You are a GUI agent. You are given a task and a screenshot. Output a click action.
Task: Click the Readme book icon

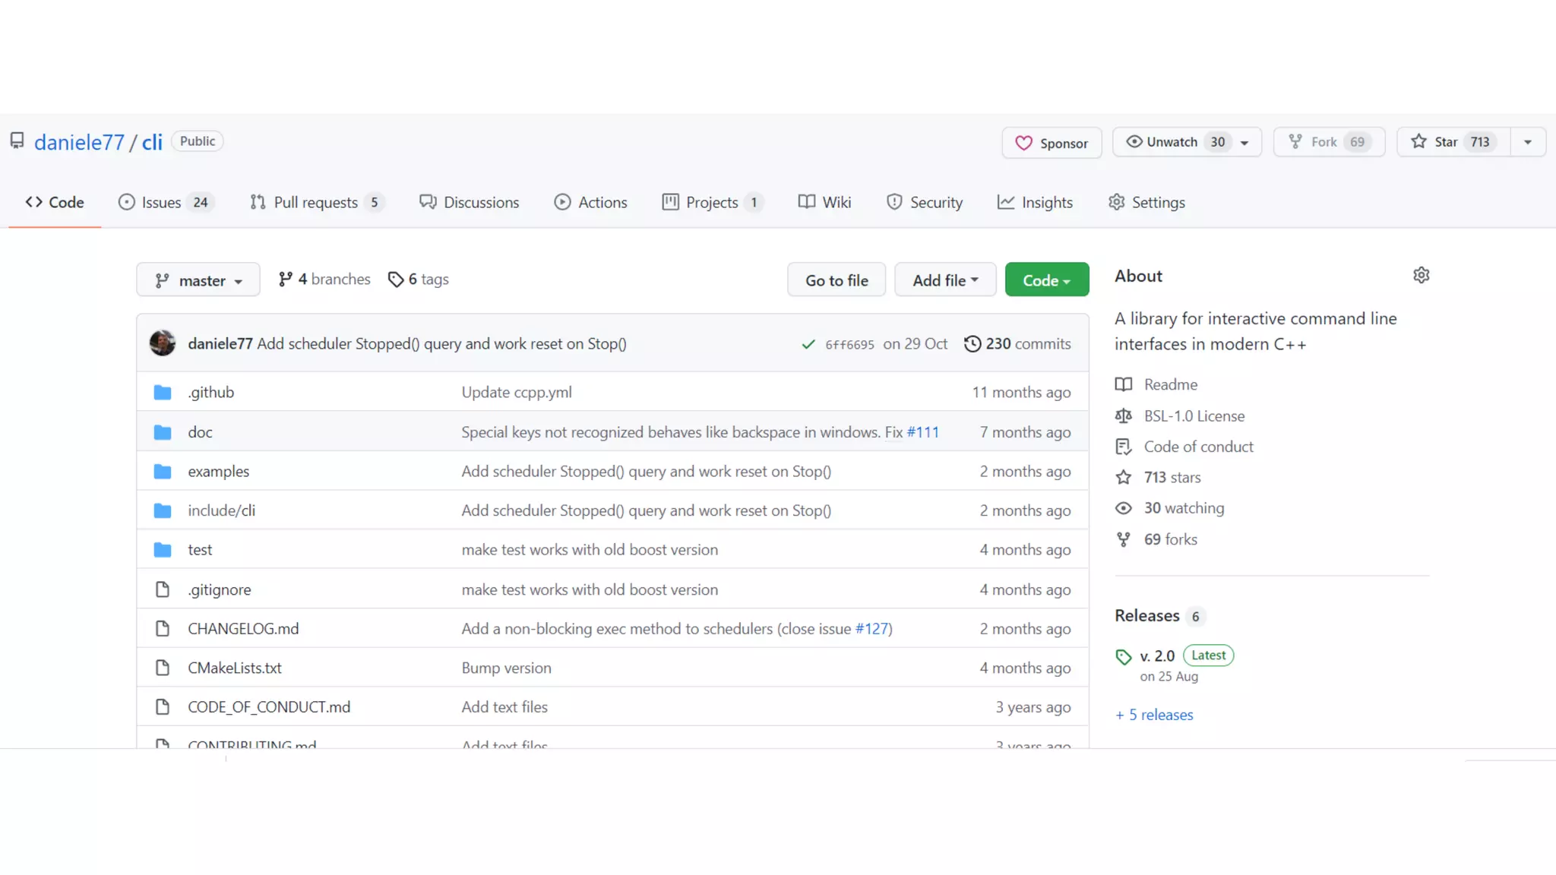coord(1123,384)
